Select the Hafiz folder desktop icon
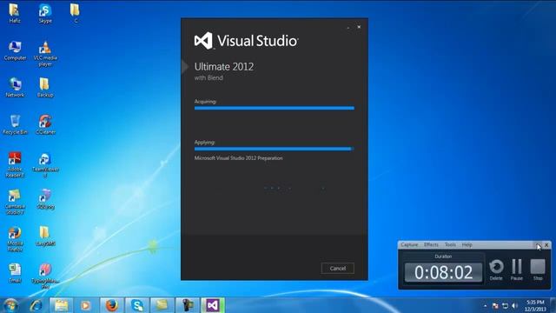 pos(15,14)
